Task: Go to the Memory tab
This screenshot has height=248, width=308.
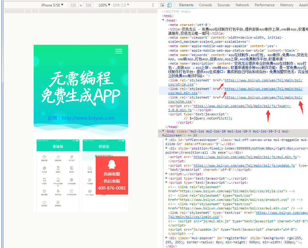Action: [x=286, y=5]
